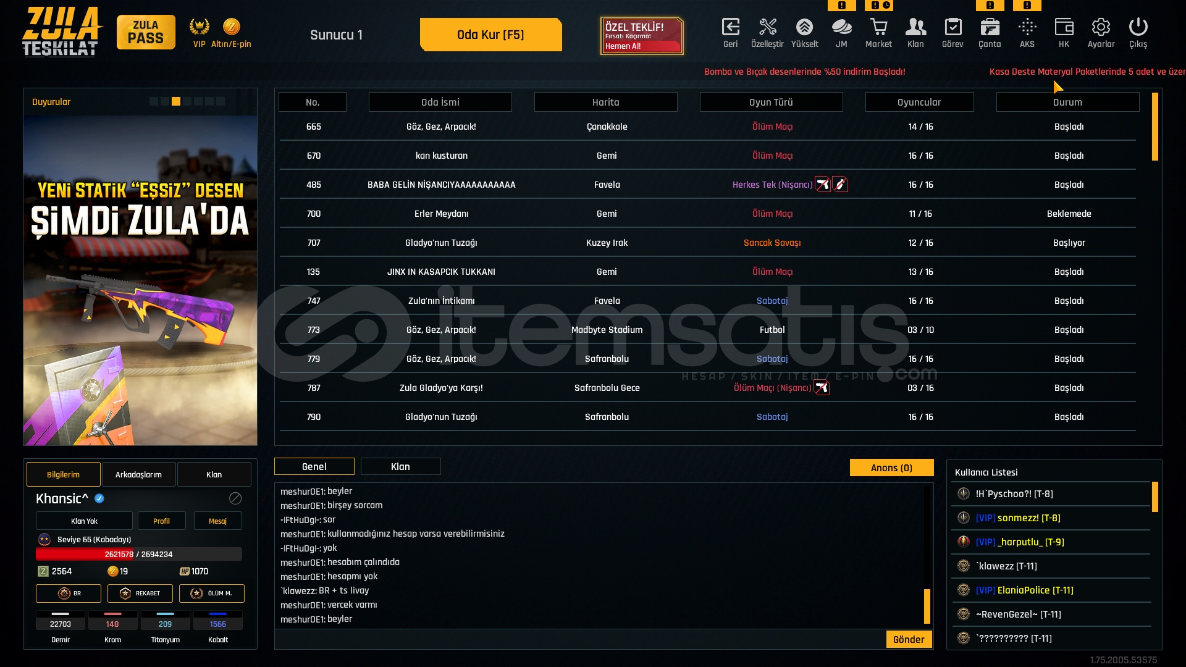1186x667 pixels.
Task: Click the user list scrollbar
Action: point(1155,497)
